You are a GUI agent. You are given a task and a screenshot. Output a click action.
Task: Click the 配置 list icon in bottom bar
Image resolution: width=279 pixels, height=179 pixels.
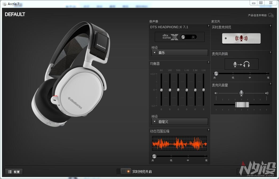pos(10,172)
